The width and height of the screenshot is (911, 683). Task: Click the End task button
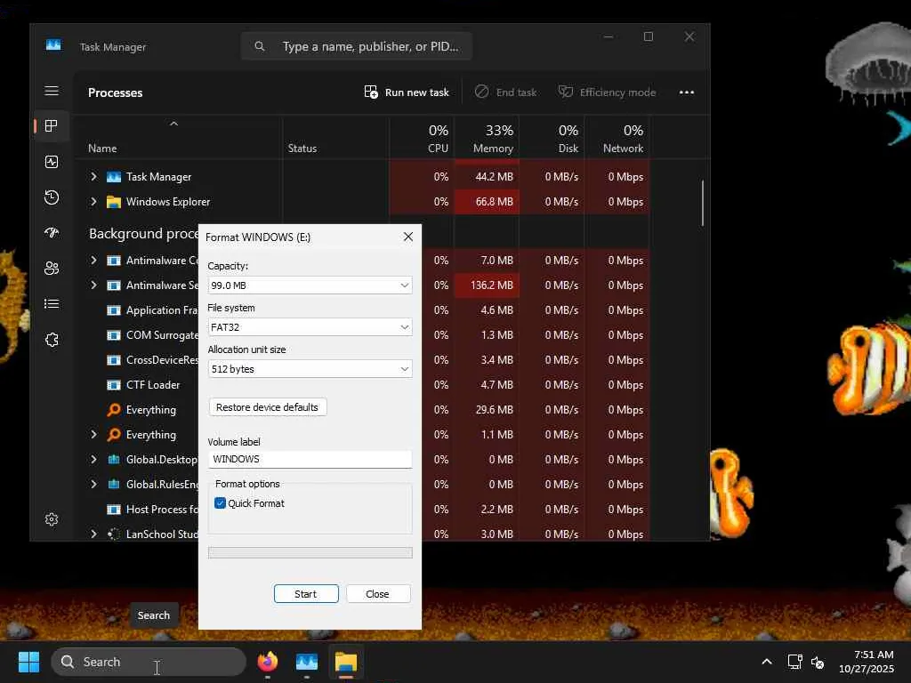pos(506,92)
